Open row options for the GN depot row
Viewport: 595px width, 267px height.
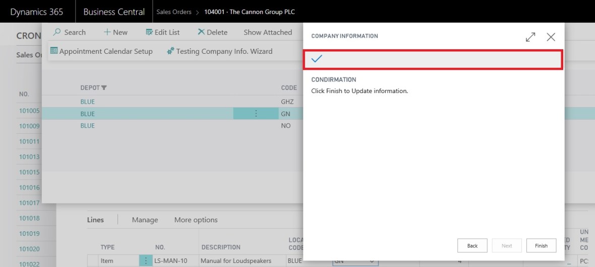click(256, 114)
